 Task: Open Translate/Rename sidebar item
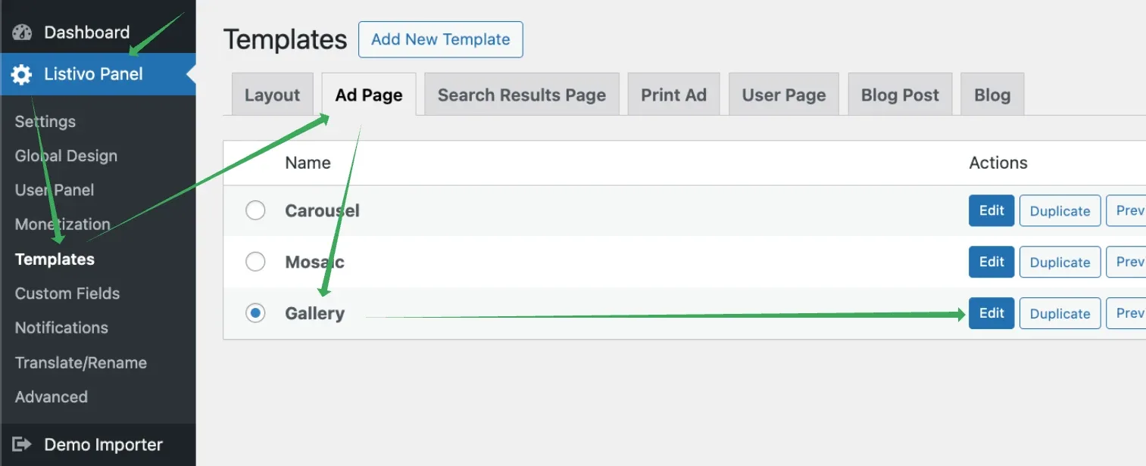81,362
